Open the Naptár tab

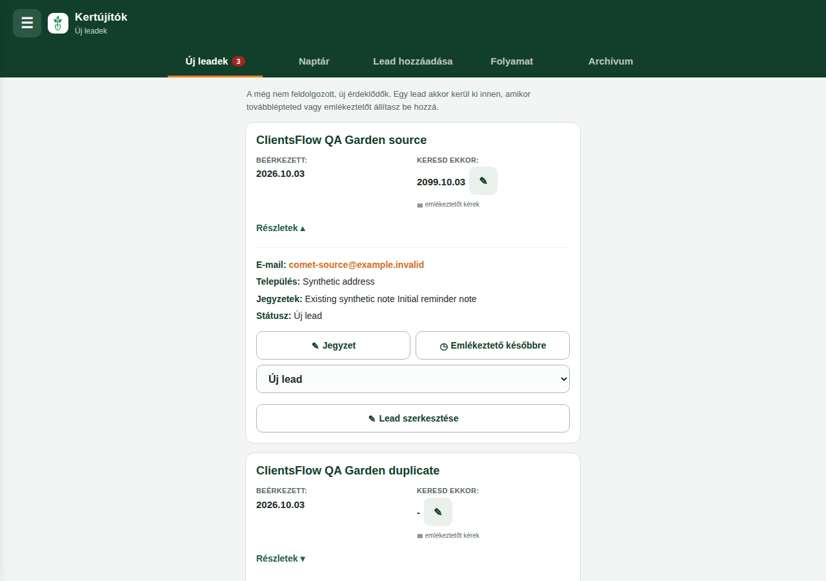point(314,62)
